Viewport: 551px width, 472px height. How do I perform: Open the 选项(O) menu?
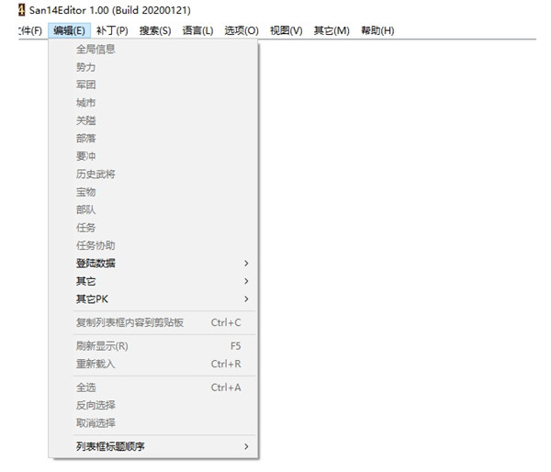click(x=242, y=30)
